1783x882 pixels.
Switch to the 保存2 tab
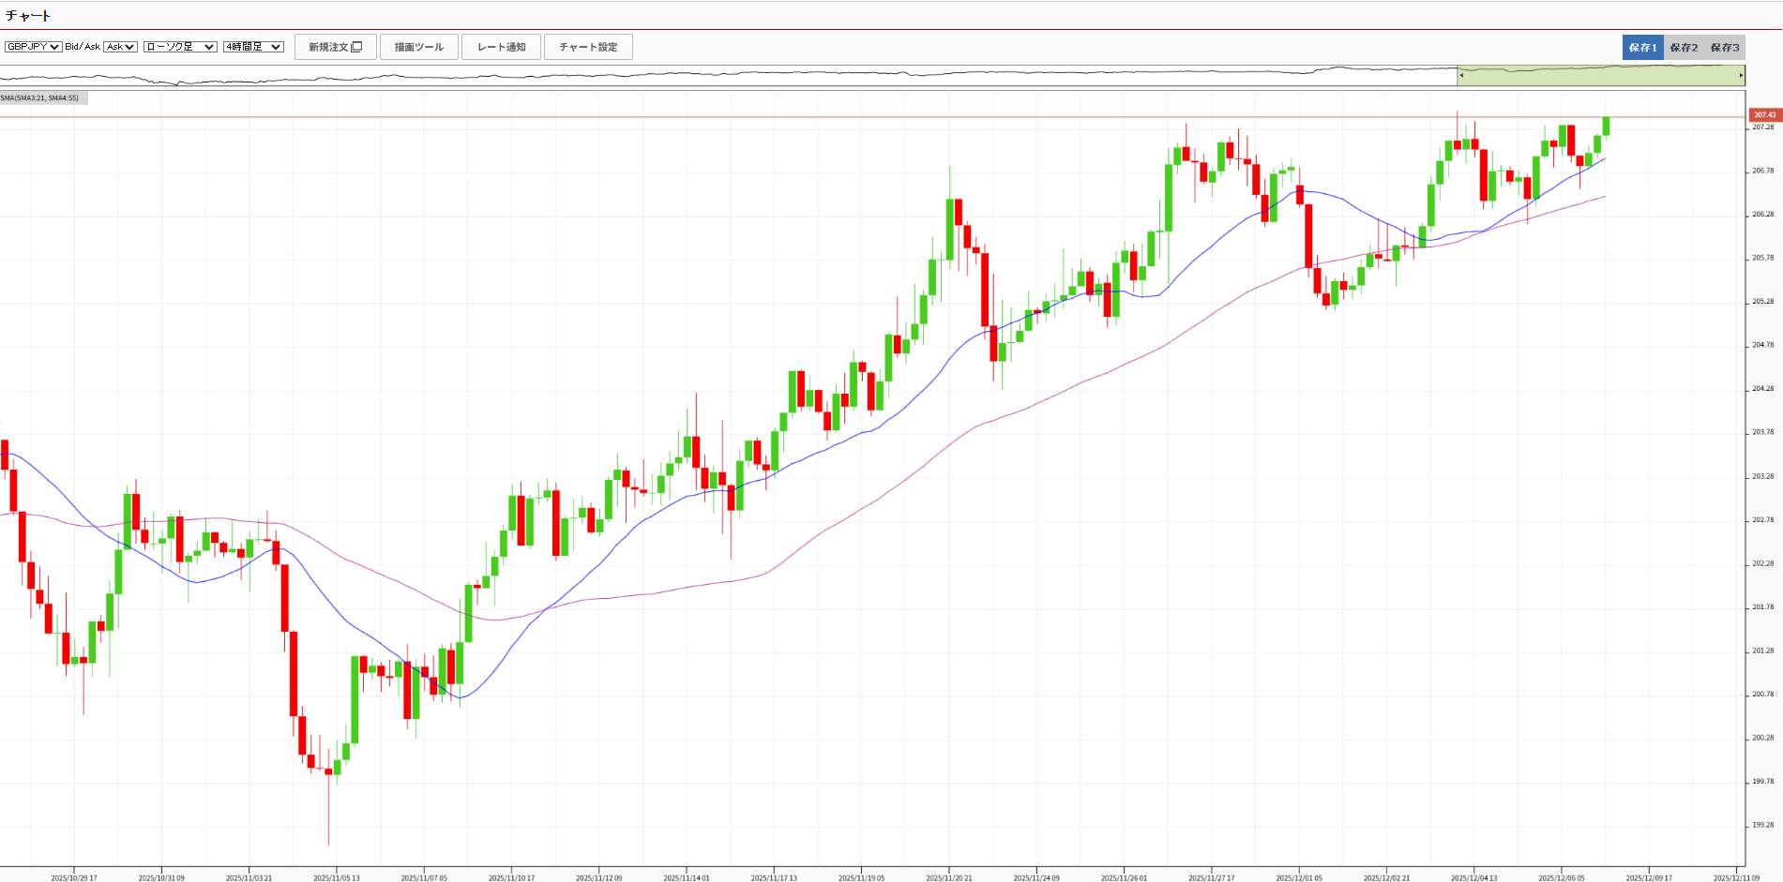click(x=1684, y=48)
